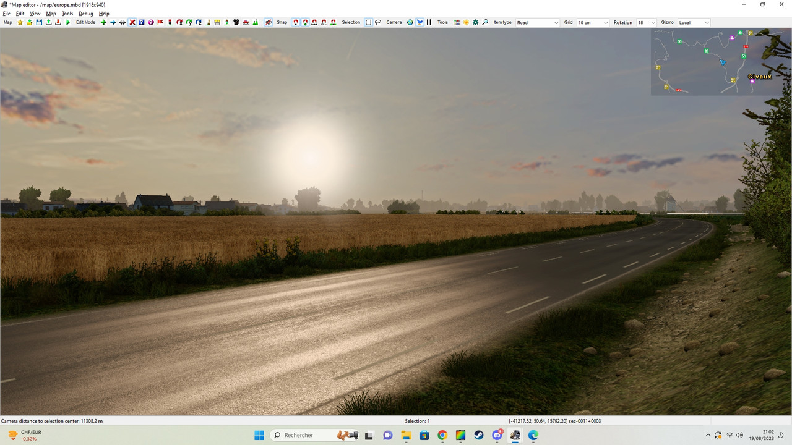The image size is (792, 445).
Task: Toggle the third Snap magnet button
Action: pyautogui.click(x=314, y=22)
